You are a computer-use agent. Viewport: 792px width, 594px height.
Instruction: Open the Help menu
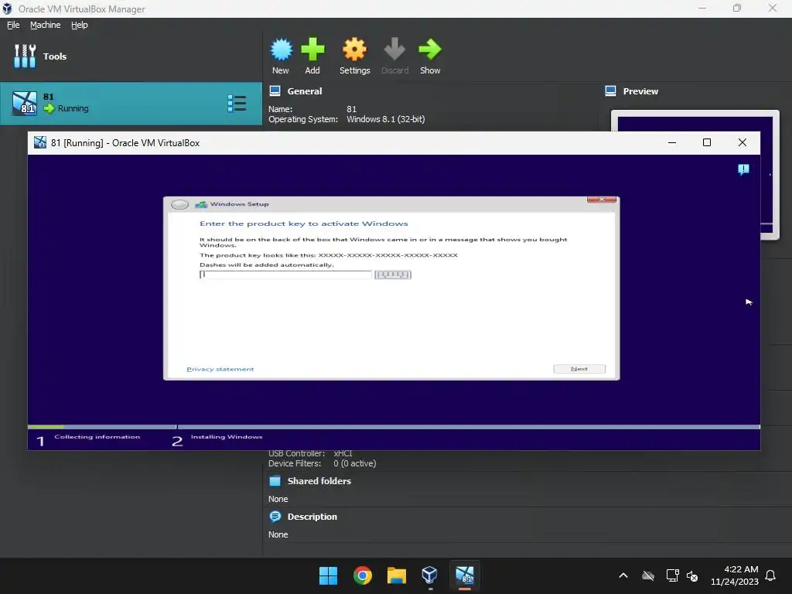(x=80, y=25)
